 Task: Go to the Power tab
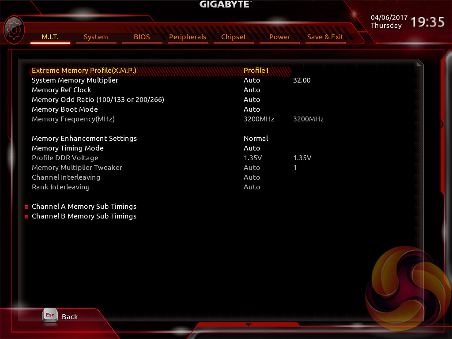279,37
